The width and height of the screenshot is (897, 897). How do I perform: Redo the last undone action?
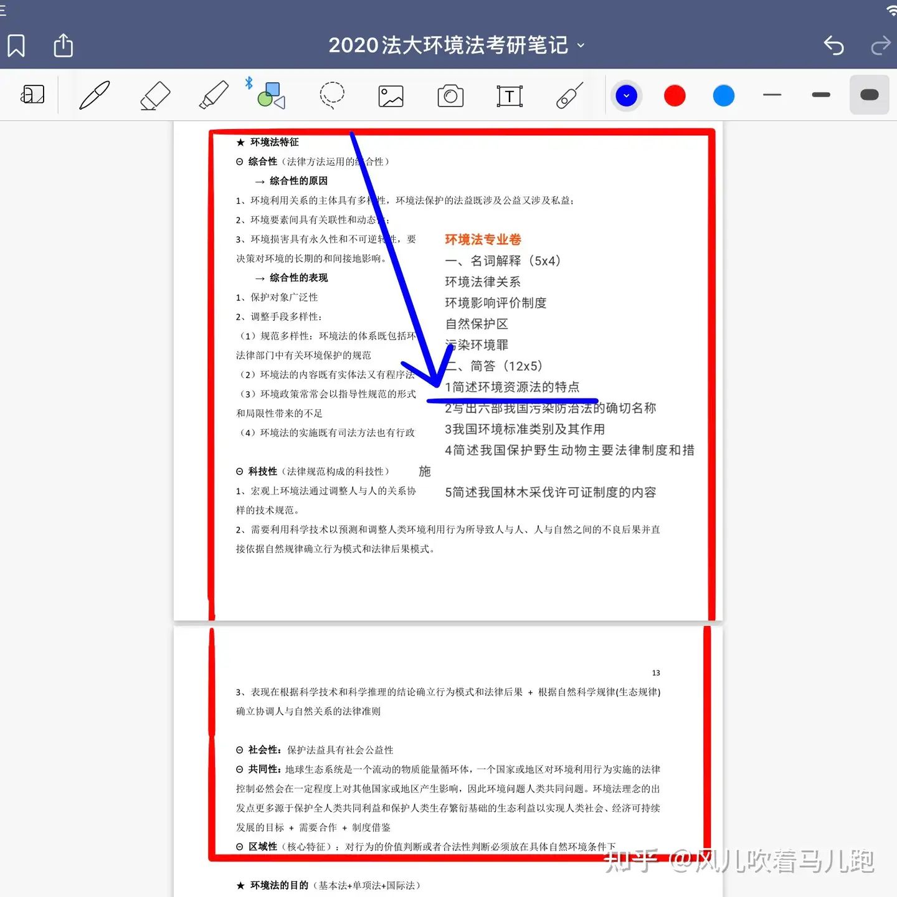click(881, 45)
